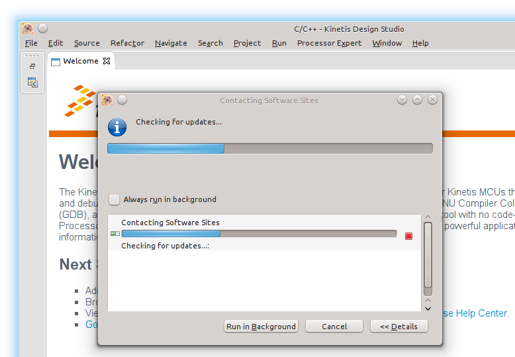
Task: Close the Welcome tab with its X
Action: pyautogui.click(x=107, y=61)
